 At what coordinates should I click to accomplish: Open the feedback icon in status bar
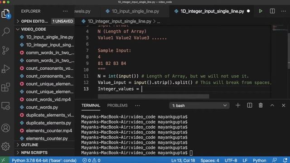pyautogui.click(x=275, y=160)
